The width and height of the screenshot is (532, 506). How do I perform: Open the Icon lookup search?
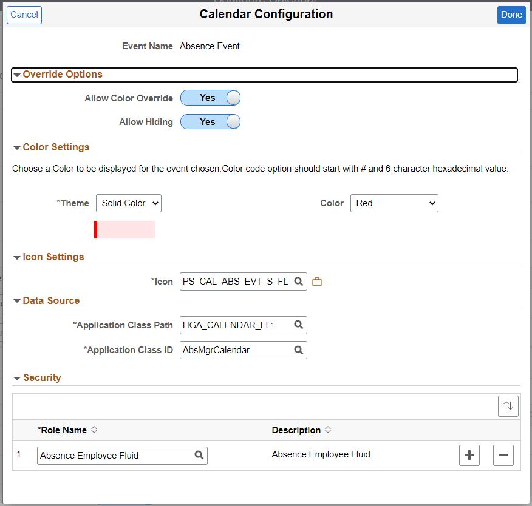[x=298, y=282]
